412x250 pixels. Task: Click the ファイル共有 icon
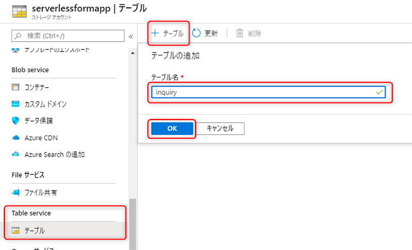click(x=15, y=192)
